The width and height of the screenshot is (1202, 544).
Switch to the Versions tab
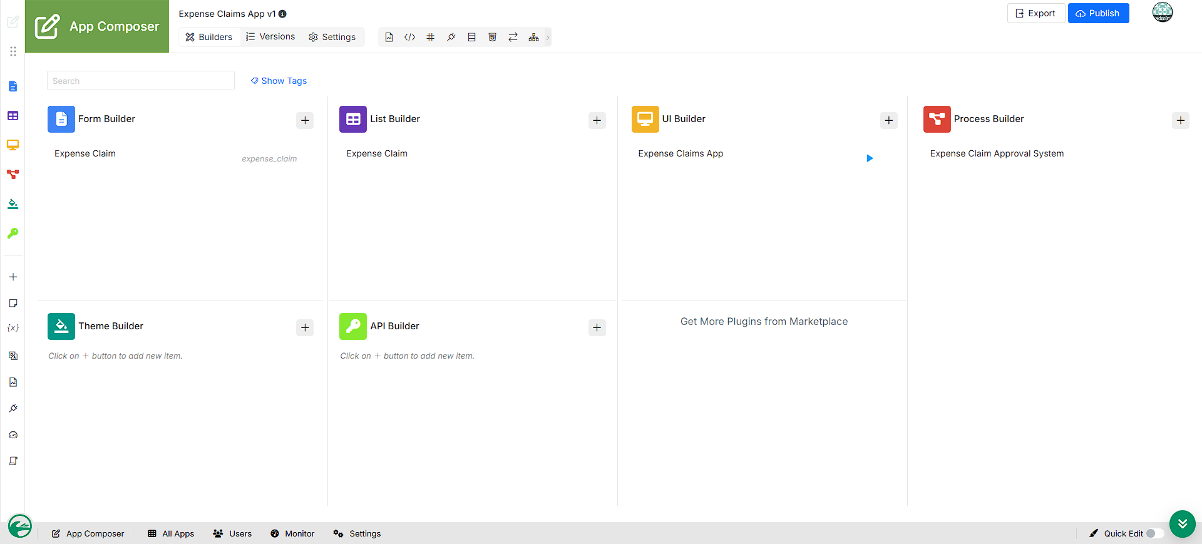point(270,37)
